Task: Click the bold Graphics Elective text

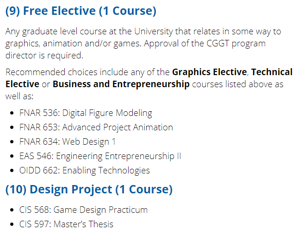Action: pos(210,72)
